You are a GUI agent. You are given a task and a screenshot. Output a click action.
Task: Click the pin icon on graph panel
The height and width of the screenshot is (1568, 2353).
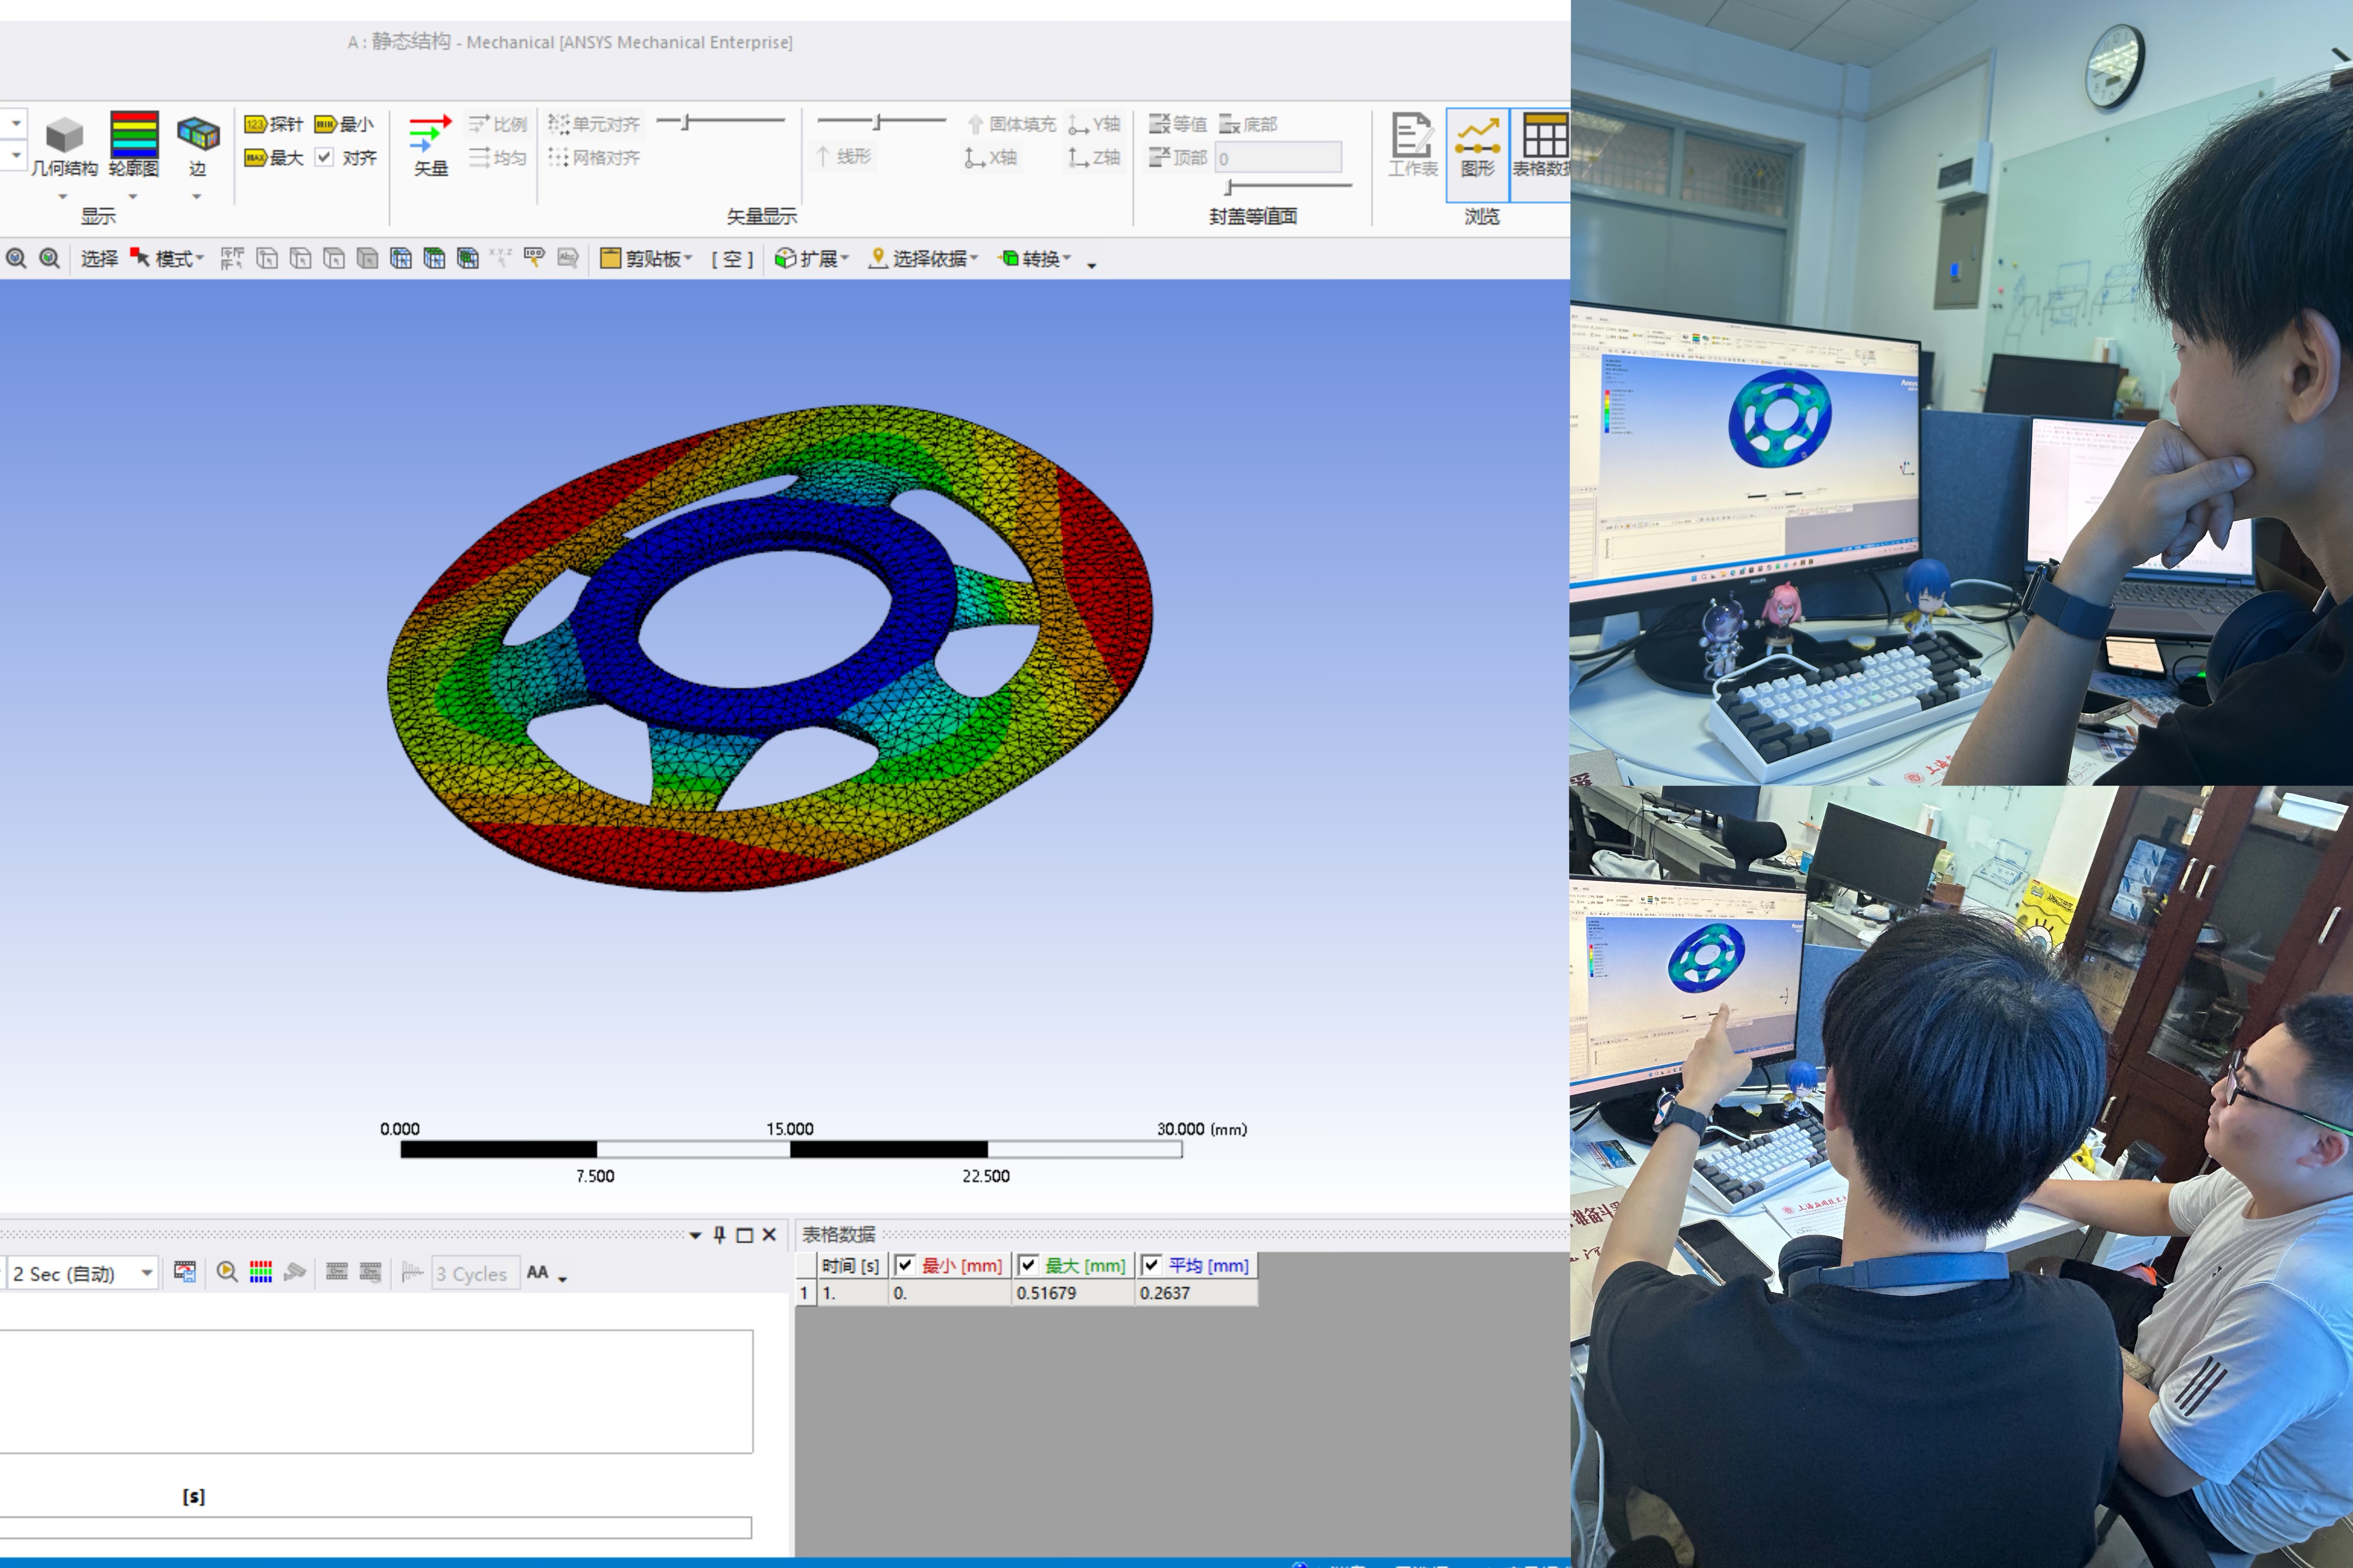(719, 1235)
